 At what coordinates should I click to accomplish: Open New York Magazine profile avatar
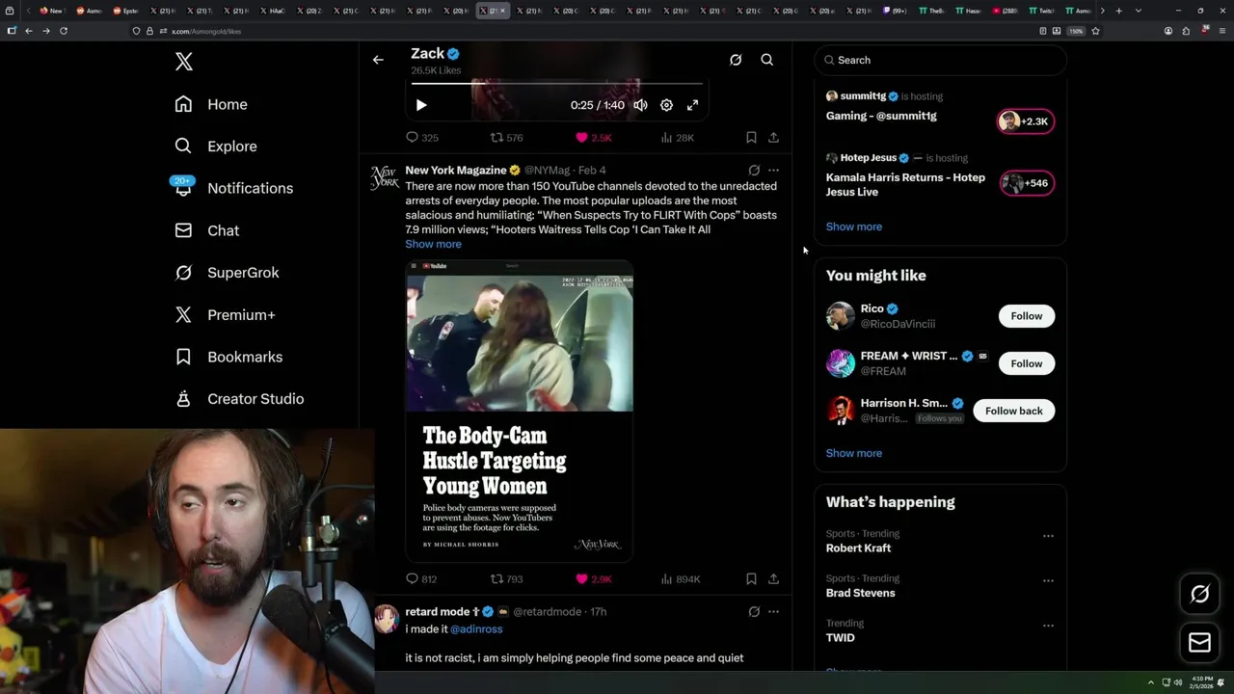coord(385,177)
